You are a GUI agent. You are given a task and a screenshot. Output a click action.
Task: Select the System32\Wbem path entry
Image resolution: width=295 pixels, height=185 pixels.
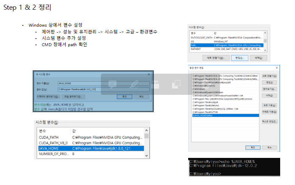pyautogui.click(x=225, y=92)
